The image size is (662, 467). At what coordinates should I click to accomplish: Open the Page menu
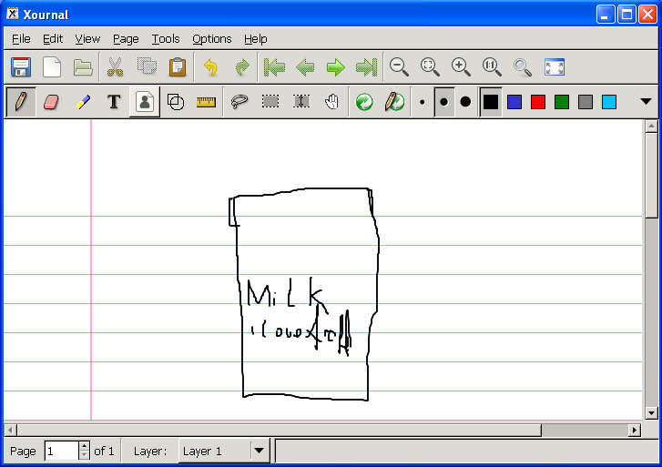point(126,39)
